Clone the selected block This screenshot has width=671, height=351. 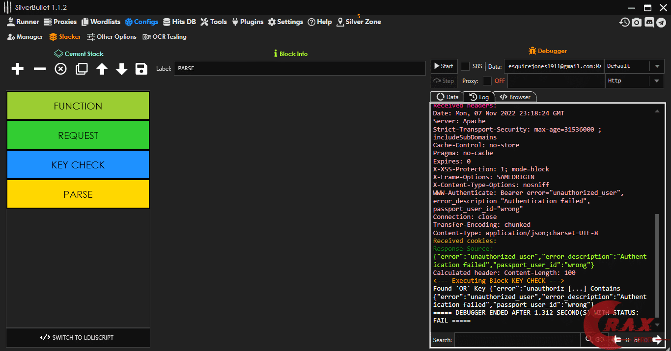(82, 69)
